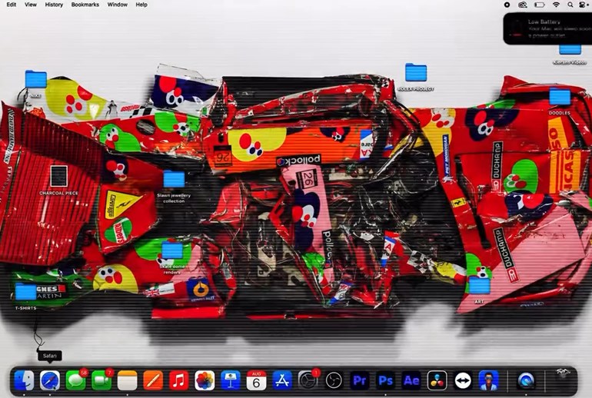Image resolution: width=592 pixels, height=398 pixels.
Task: Open TeamViewer from the dock
Action: [463, 380]
